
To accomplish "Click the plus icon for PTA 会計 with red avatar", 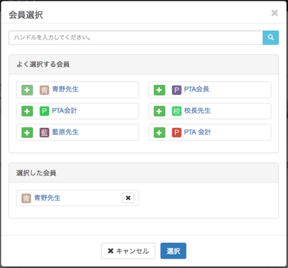I will pos(159,132).
